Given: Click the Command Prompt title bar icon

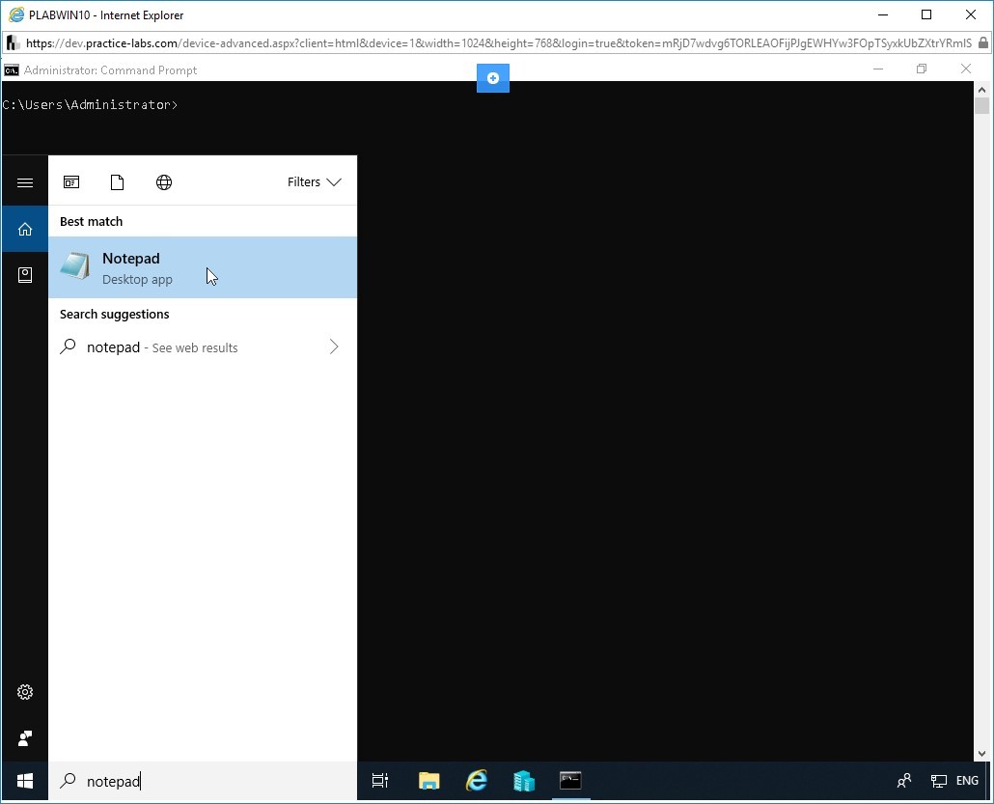Looking at the screenshot, I should (x=12, y=69).
